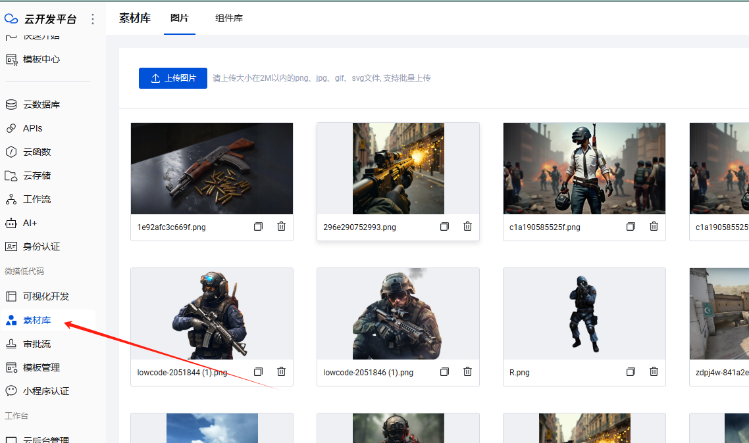Copy link of 1e92afc3c669f.png image

(x=258, y=227)
